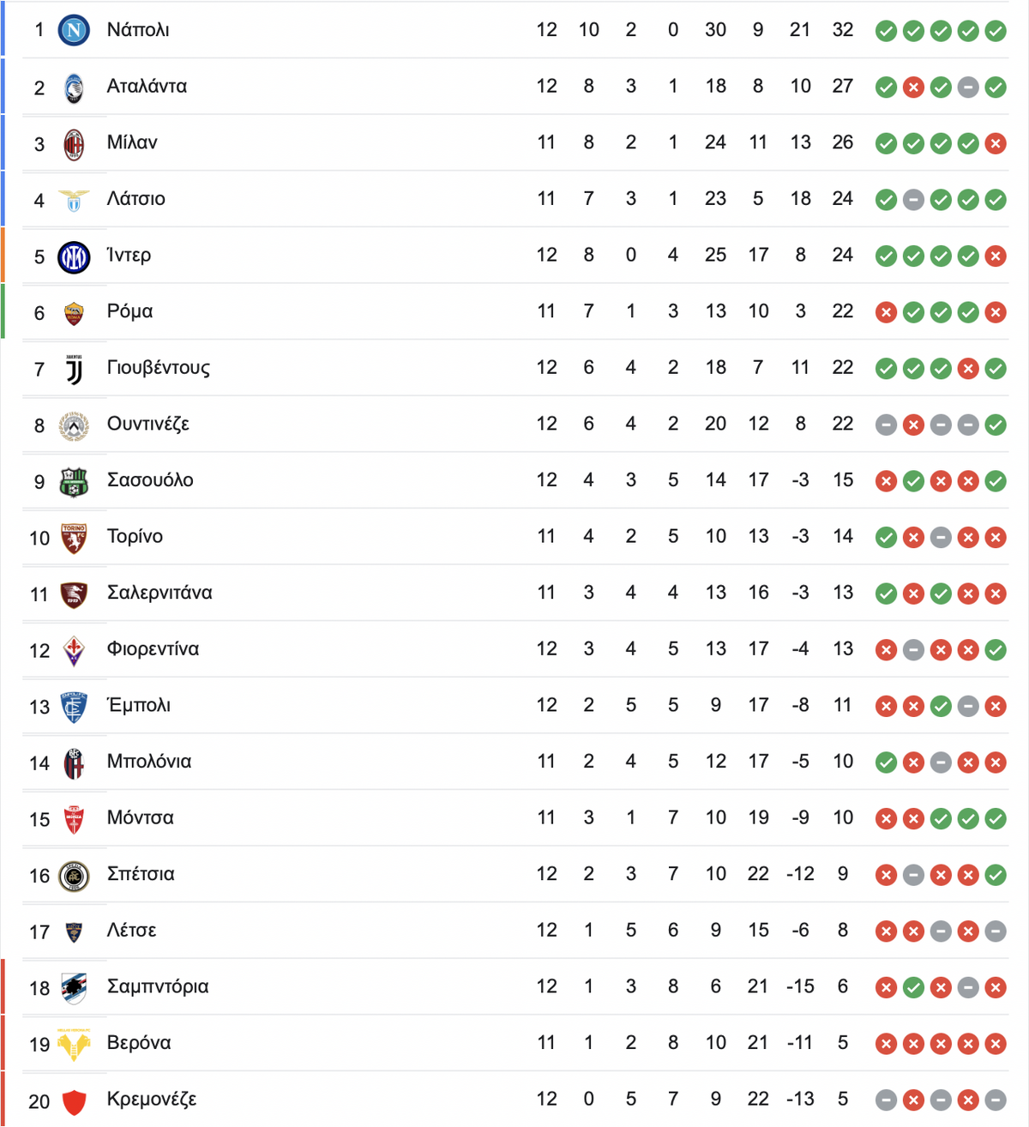The width and height of the screenshot is (1029, 1127).
Task: Click the Verona yellow crest
Action: [74, 1045]
